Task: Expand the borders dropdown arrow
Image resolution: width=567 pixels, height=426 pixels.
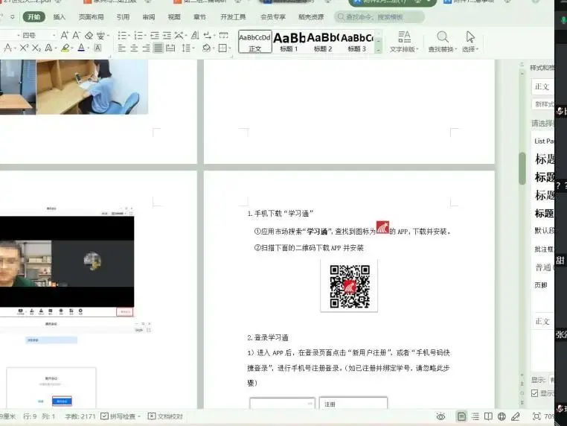Action: [230, 48]
